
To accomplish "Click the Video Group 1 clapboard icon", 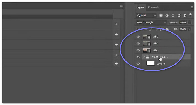I will click(x=148, y=57).
